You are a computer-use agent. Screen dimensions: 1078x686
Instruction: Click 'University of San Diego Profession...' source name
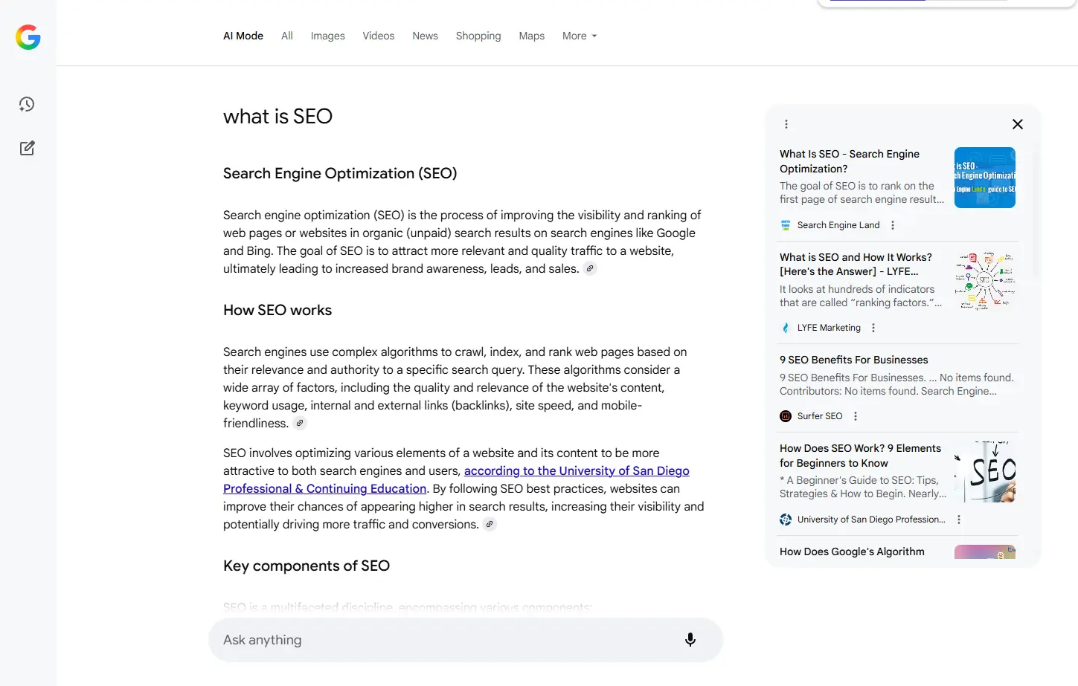(871, 520)
